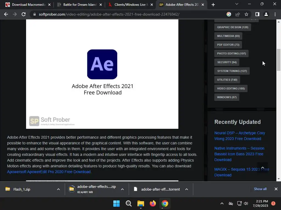
Task: Close the Download Macromedia tab
Action: [x=49, y=5]
